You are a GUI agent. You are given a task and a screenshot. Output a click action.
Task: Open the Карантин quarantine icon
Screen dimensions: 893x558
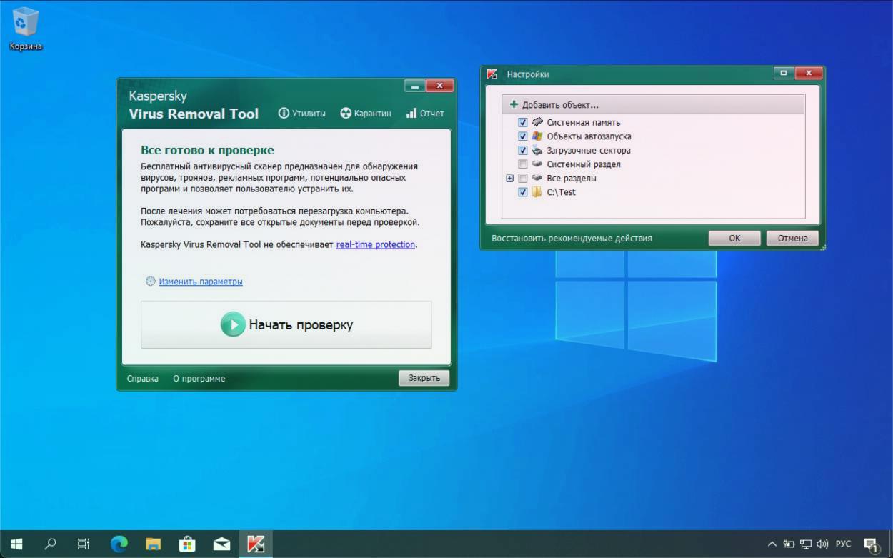pos(346,113)
